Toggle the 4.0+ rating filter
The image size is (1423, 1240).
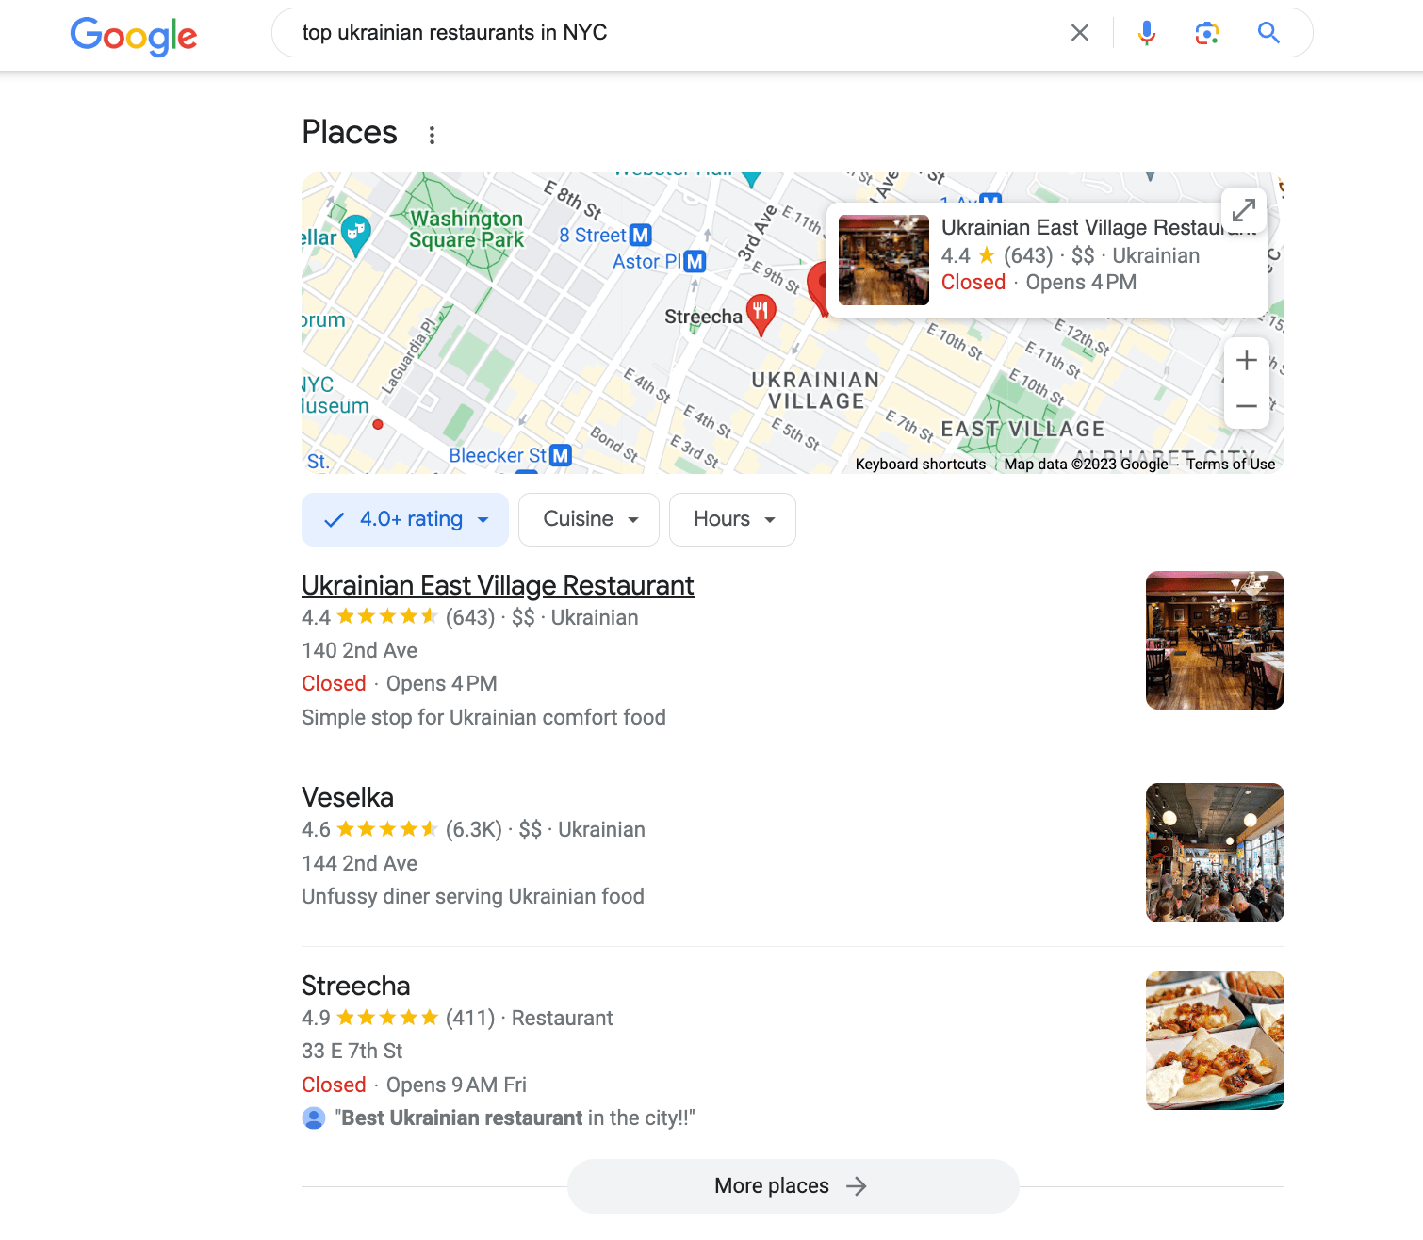405,519
